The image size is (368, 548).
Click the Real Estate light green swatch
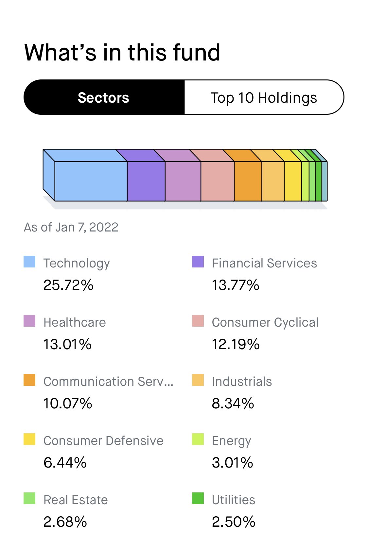29,499
